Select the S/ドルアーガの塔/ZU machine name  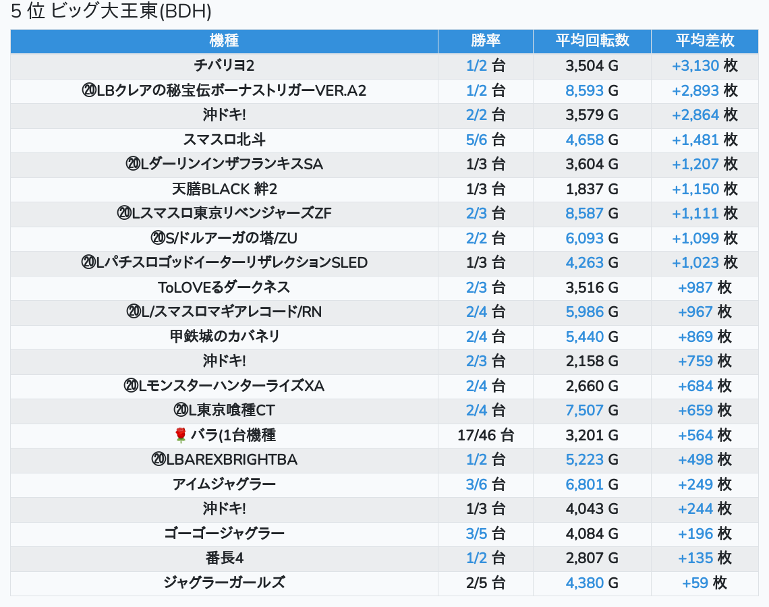click(224, 238)
